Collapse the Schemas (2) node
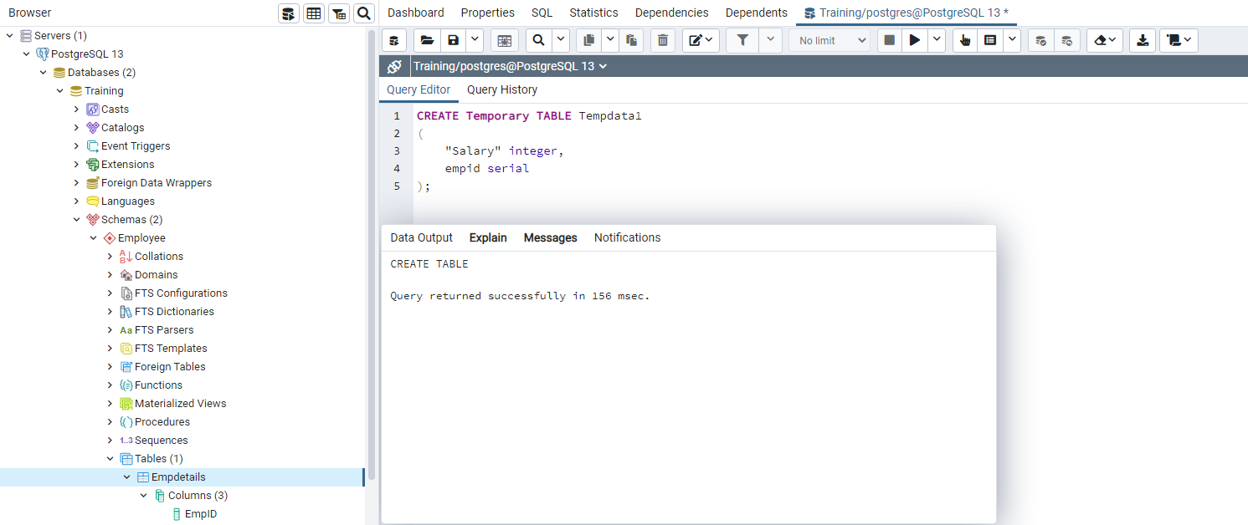Screen dimensions: 1248x525 coord(77,220)
